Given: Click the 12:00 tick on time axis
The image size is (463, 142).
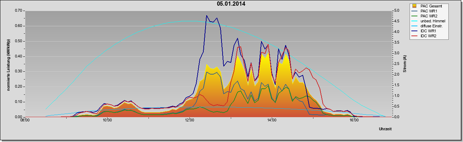Looking at the screenshot, I should point(189,121).
